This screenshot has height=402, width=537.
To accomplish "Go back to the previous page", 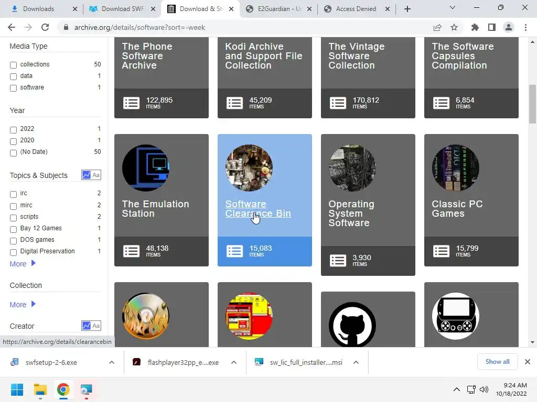I will click(x=12, y=27).
